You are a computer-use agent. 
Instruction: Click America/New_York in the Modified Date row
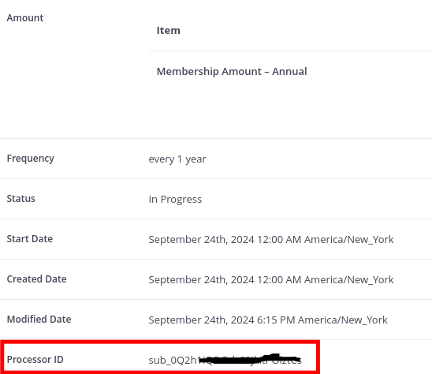(343, 320)
